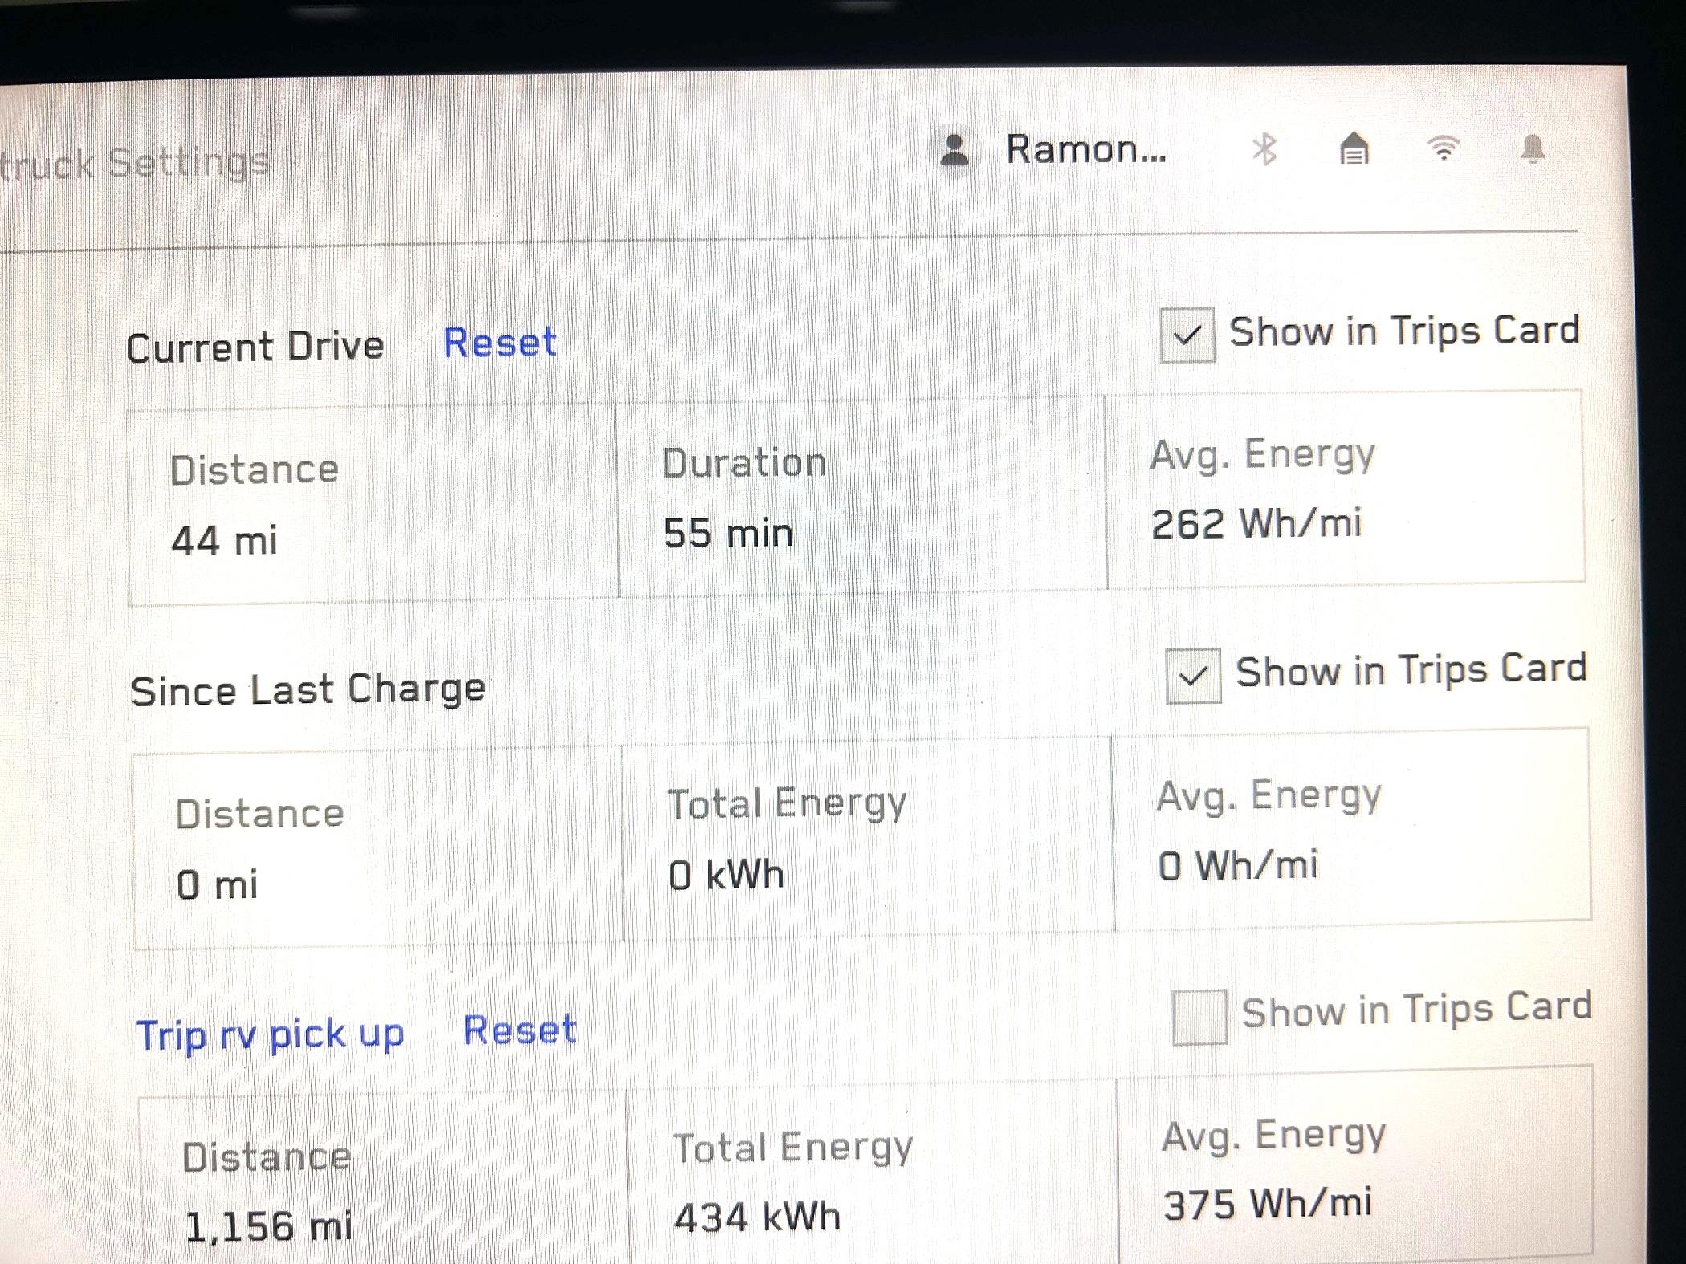Reset the Trip rv pick up meter
The image size is (1686, 1264).
tap(519, 1030)
